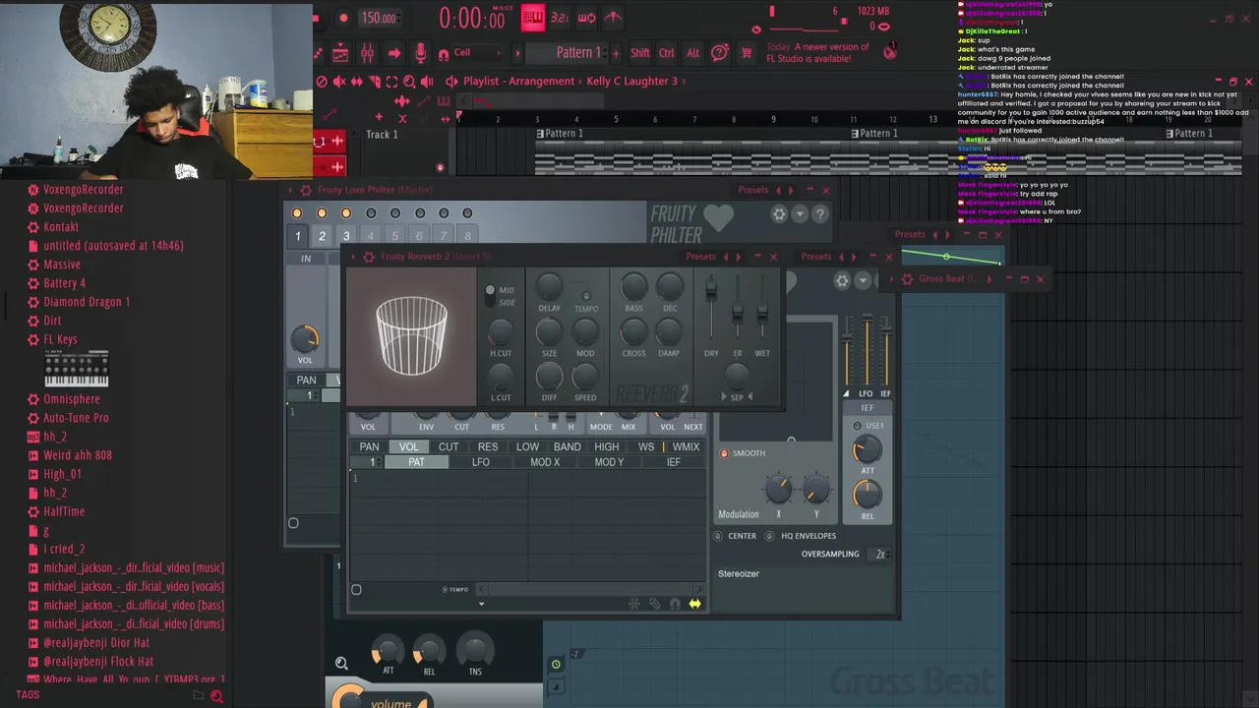
Task: Select the MOD X source tab
Action: [545, 462]
